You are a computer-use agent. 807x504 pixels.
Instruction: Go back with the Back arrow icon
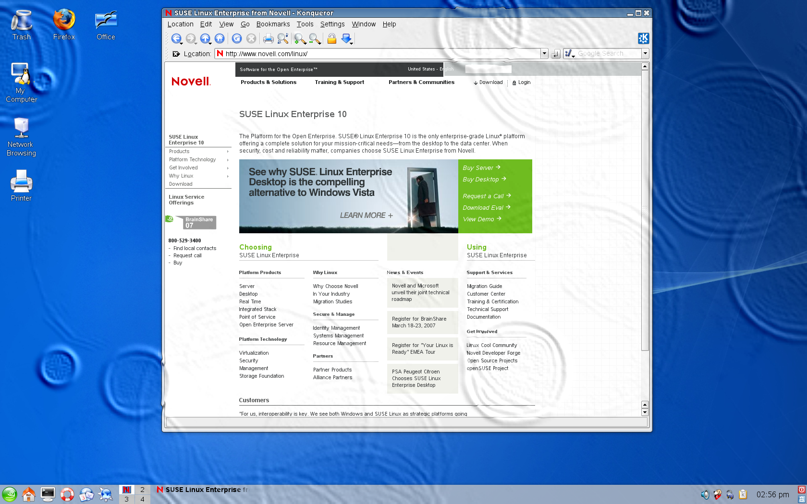pyautogui.click(x=176, y=38)
